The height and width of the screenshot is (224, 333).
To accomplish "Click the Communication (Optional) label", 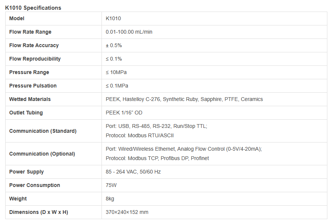I will click(x=42, y=154).
